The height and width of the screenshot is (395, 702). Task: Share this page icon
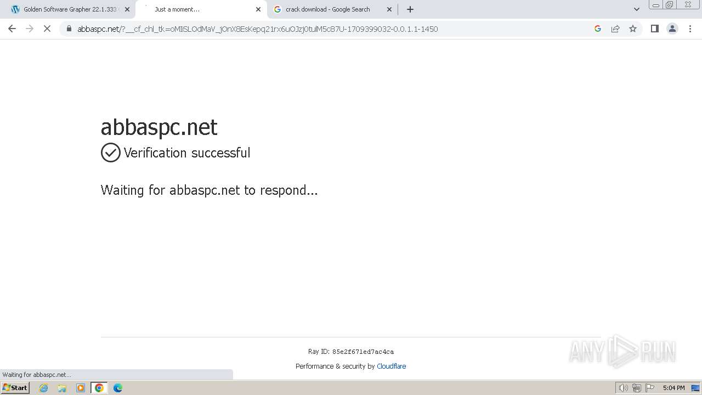(x=615, y=29)
